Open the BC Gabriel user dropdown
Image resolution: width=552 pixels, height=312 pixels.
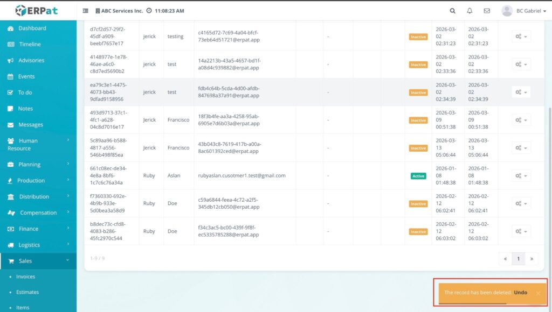click(x=523, y=11)
